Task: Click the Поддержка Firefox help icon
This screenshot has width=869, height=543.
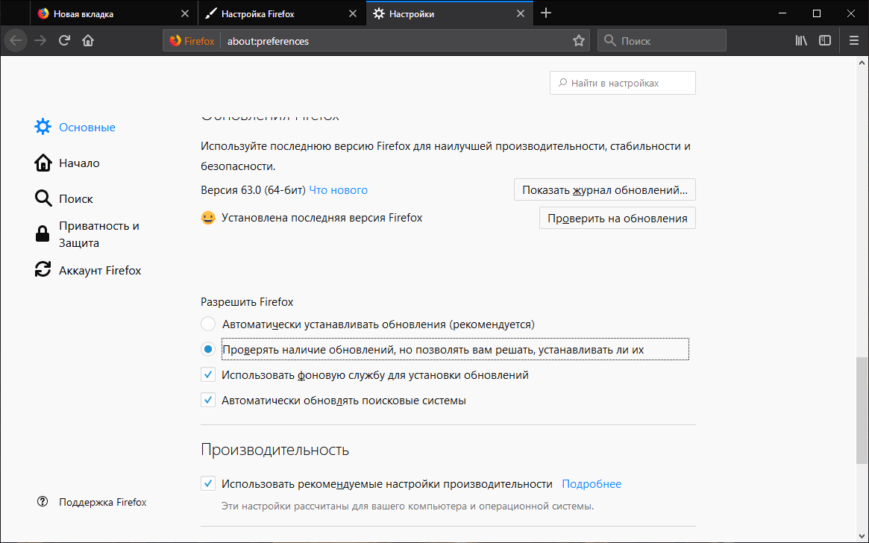Action: click(43, 501)
